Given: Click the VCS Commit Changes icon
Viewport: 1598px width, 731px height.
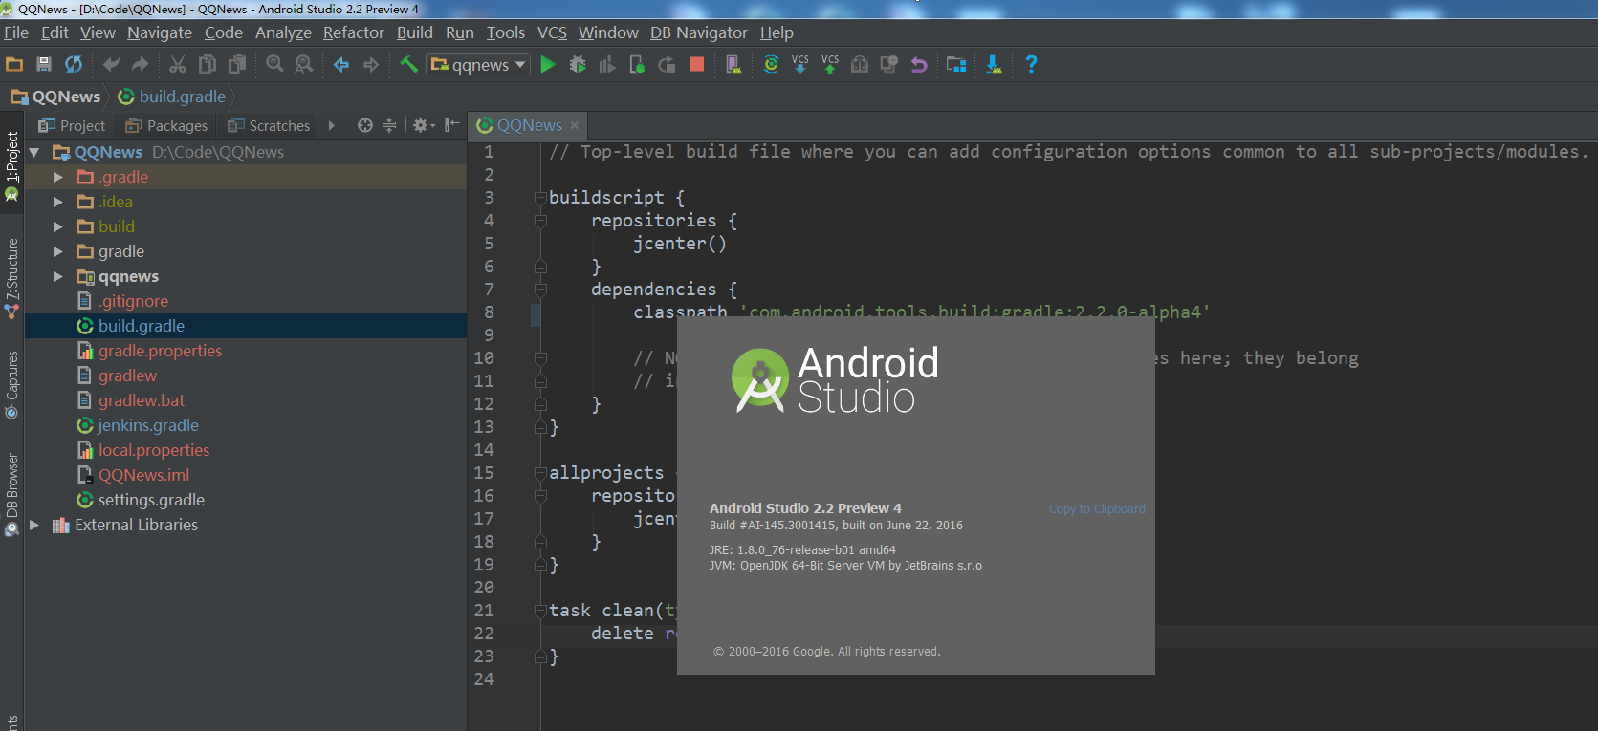Looking at the screenshot, I should click(x=830, y=64).
